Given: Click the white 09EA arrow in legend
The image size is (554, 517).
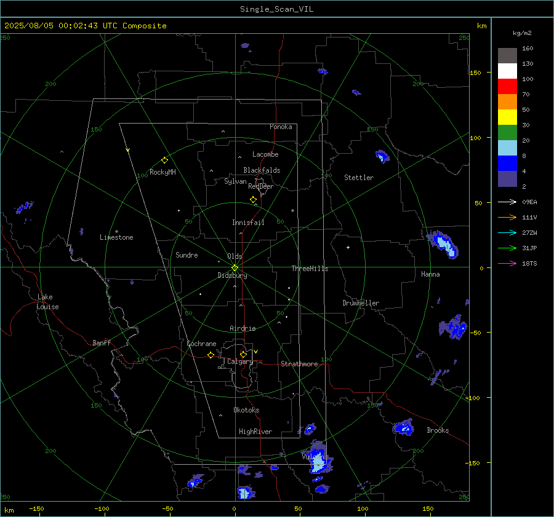Looking at the screenshot, I should coord(507,202).
